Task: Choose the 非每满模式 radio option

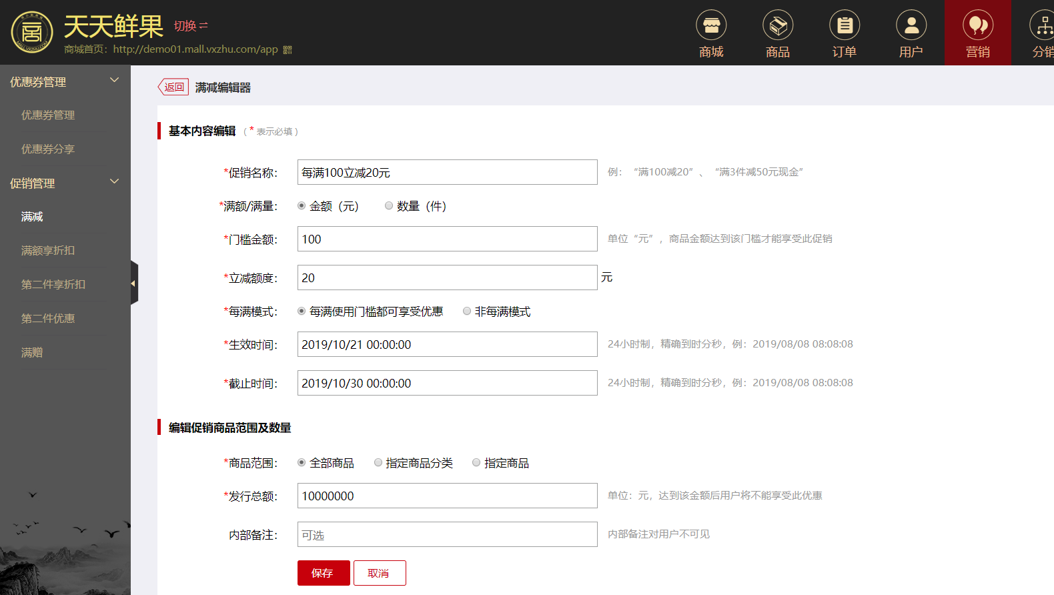Action: click(467, 312)
